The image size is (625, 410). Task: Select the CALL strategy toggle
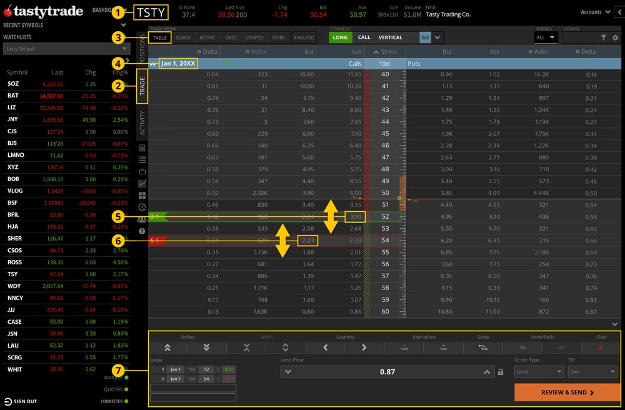[x=364, y=37]
